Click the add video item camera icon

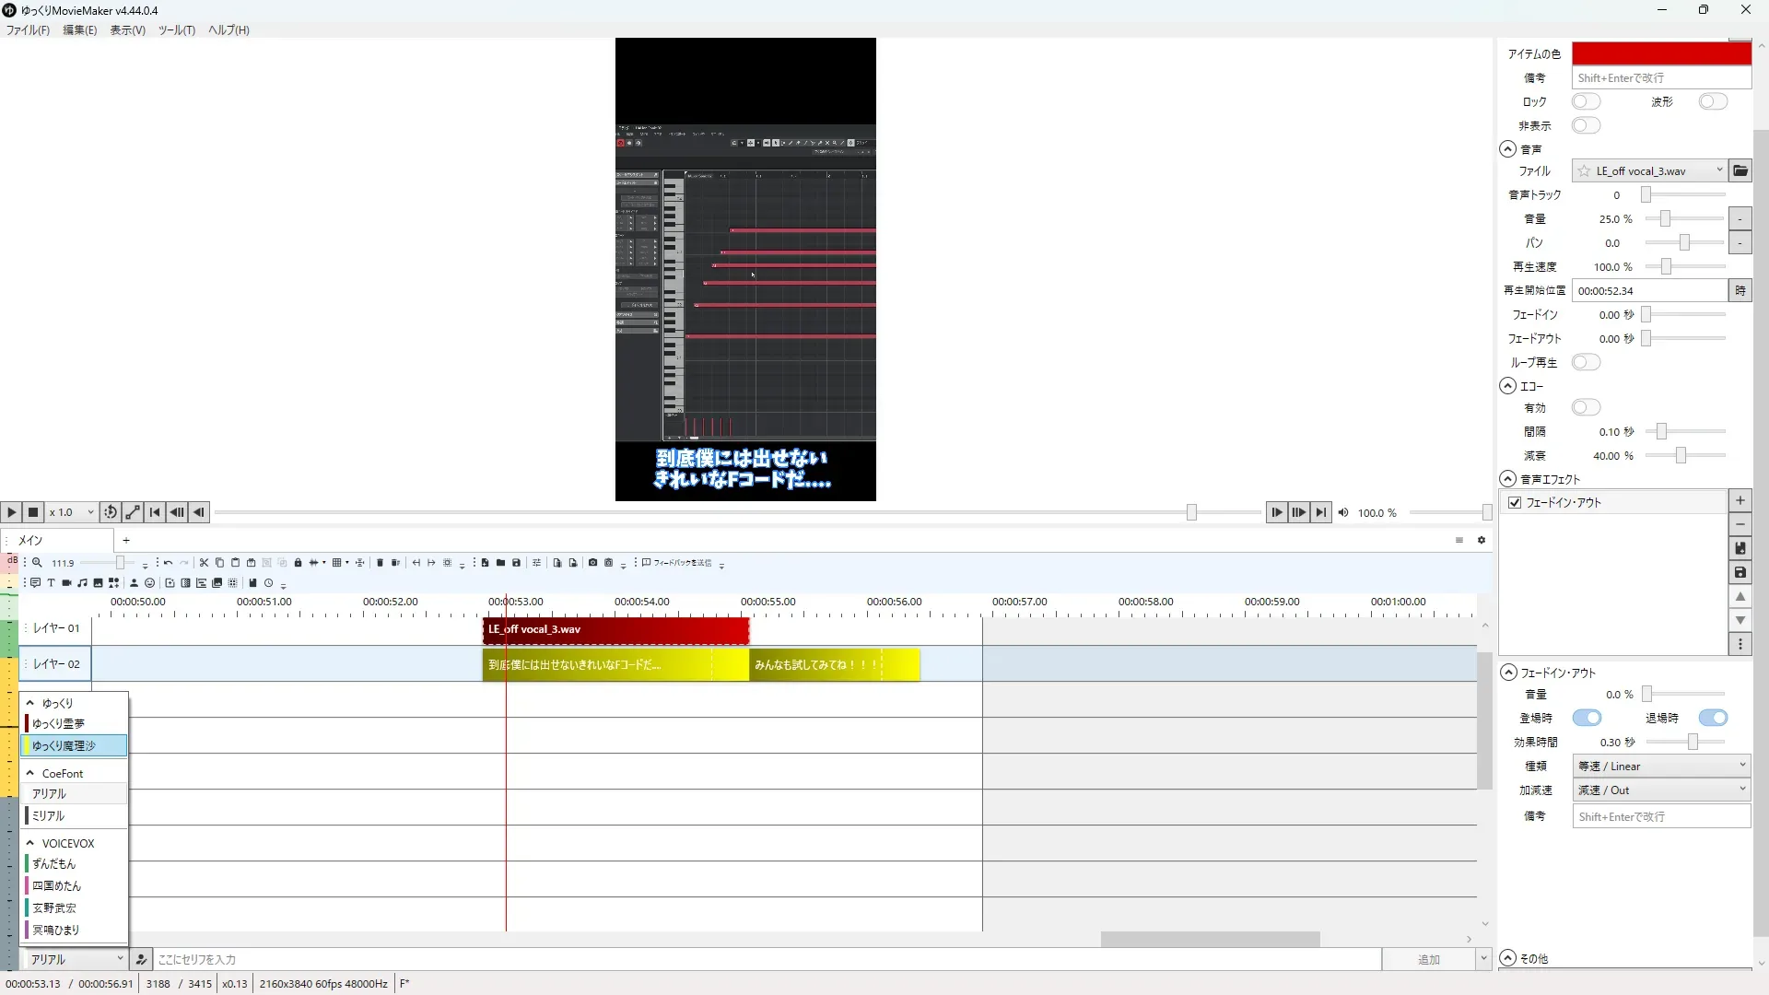pyautogui.click(x=66, y=583)
